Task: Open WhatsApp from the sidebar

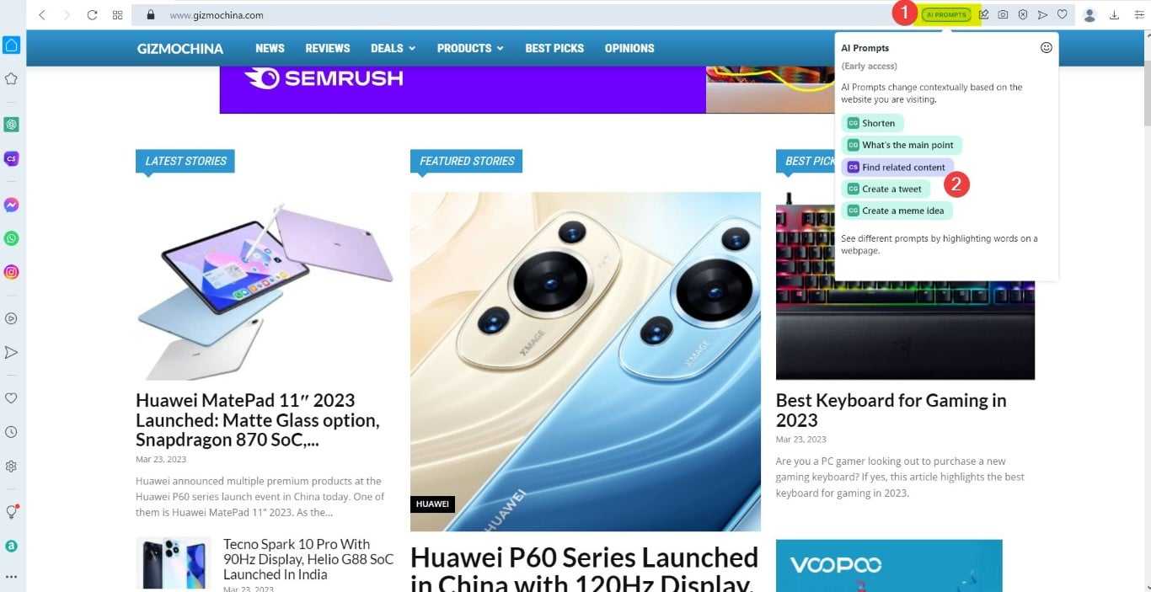Action: pyautogui.click(x=11, y=238)
